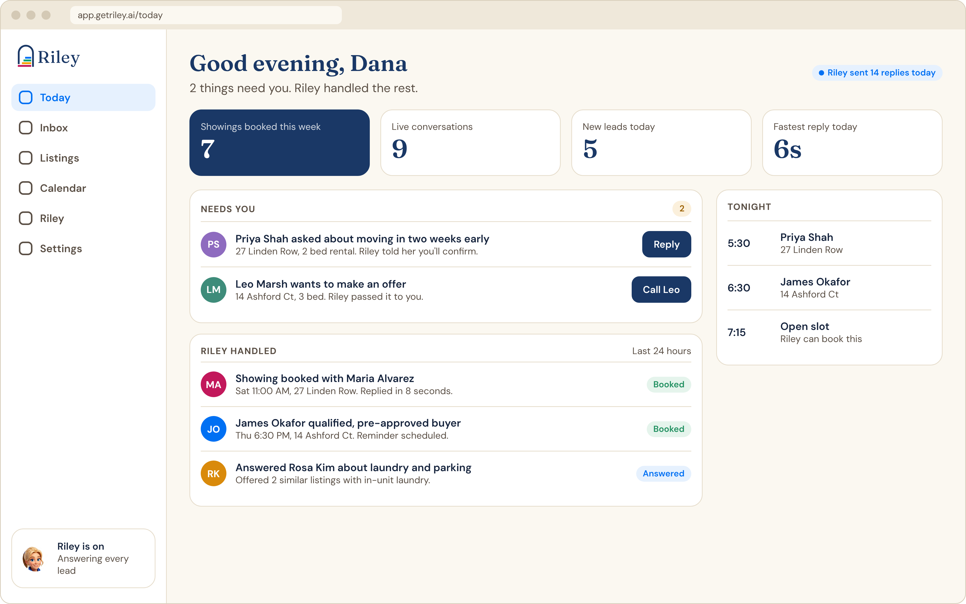
Task: Click the Riley arch logo icon
Action: [26, 56]
